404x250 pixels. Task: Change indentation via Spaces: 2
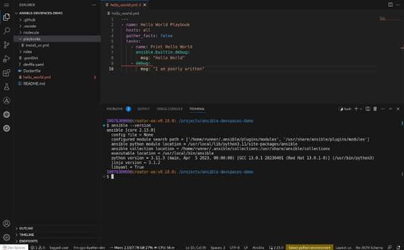[x=217, y=247]
